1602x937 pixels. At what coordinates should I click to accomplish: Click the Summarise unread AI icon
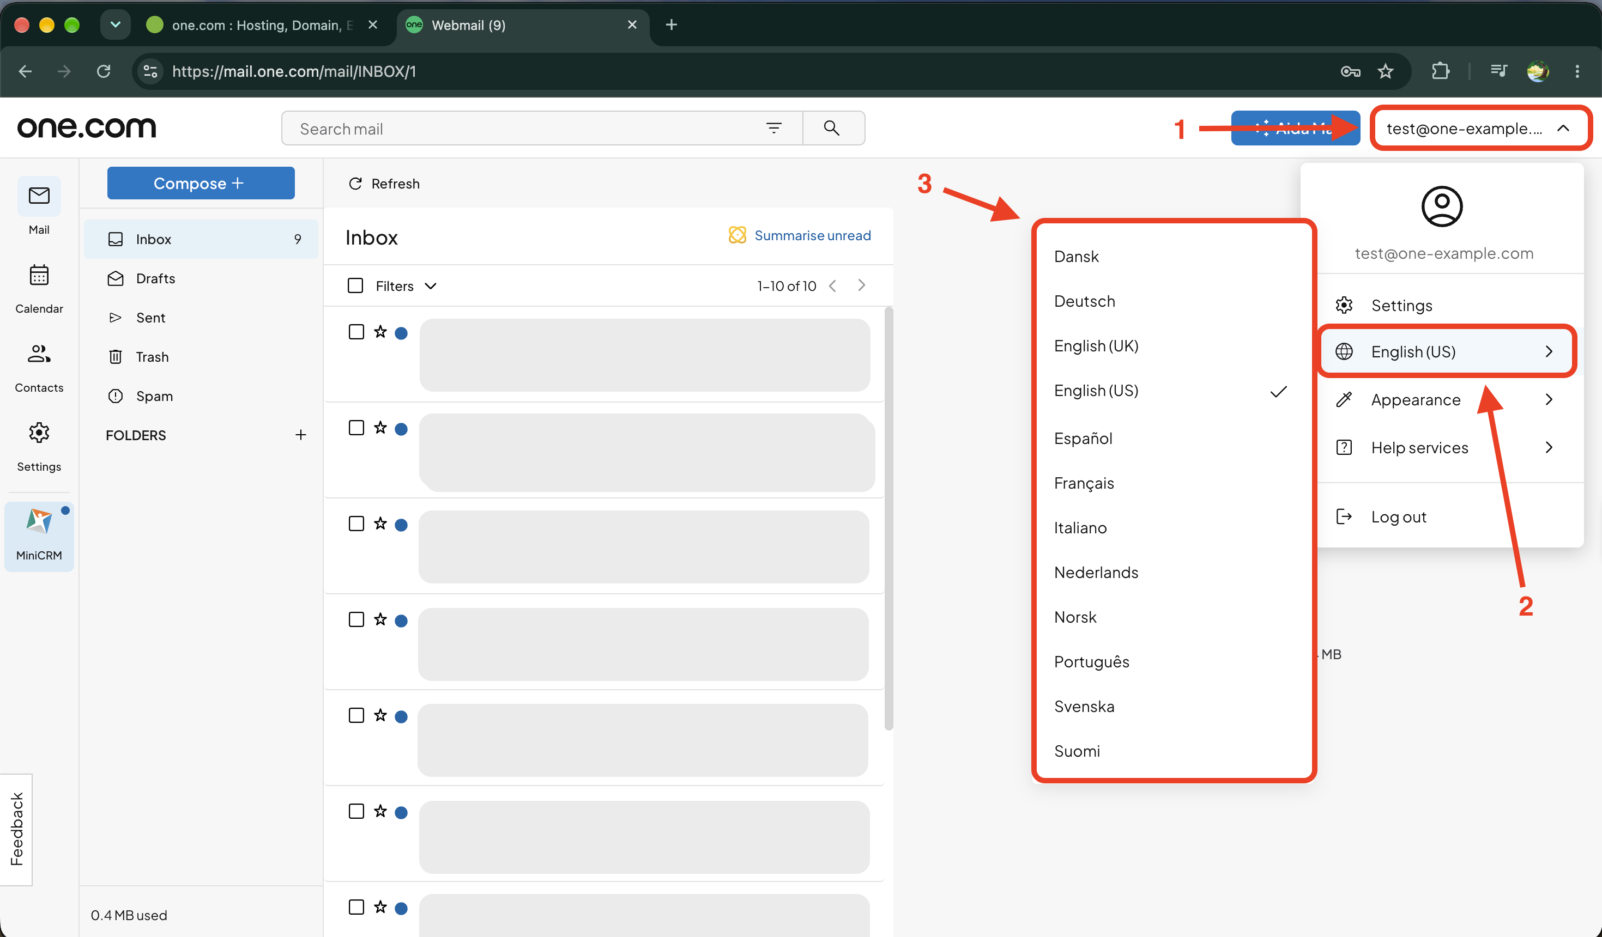[x=736, y=235]
